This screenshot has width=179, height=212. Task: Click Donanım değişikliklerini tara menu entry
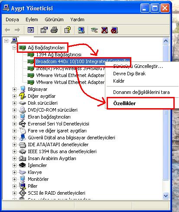(x=141, y=92)
